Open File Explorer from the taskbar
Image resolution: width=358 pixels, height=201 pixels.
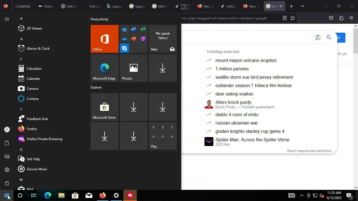[x=61, y=195]
